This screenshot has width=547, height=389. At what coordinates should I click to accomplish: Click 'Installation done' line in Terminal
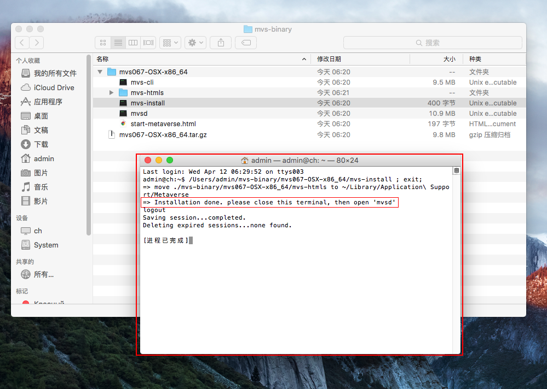point(269,203)
